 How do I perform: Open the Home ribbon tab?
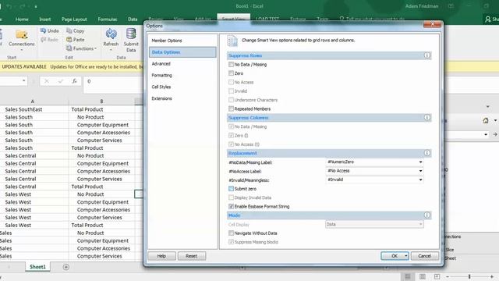(x=22, y=19)
